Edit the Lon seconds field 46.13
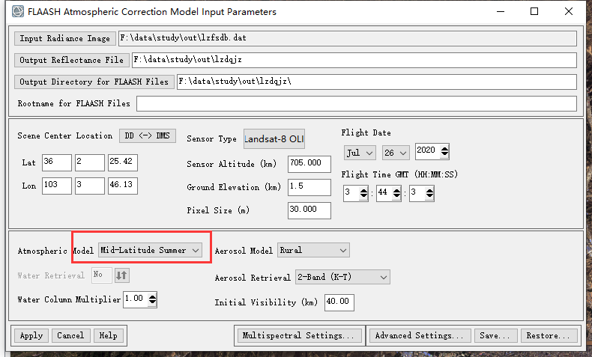The image size is (592, 357). (123, 186)
